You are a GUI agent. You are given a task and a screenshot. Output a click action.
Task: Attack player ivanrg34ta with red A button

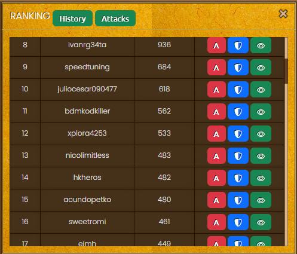click(216, 45)
